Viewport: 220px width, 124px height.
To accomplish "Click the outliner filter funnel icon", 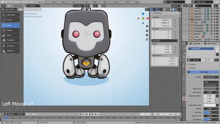I will tap(216, 6).
